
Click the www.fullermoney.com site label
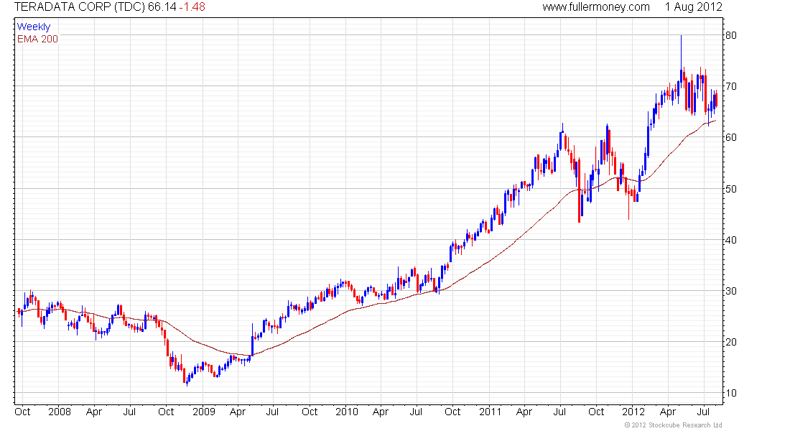click(596, 7)
